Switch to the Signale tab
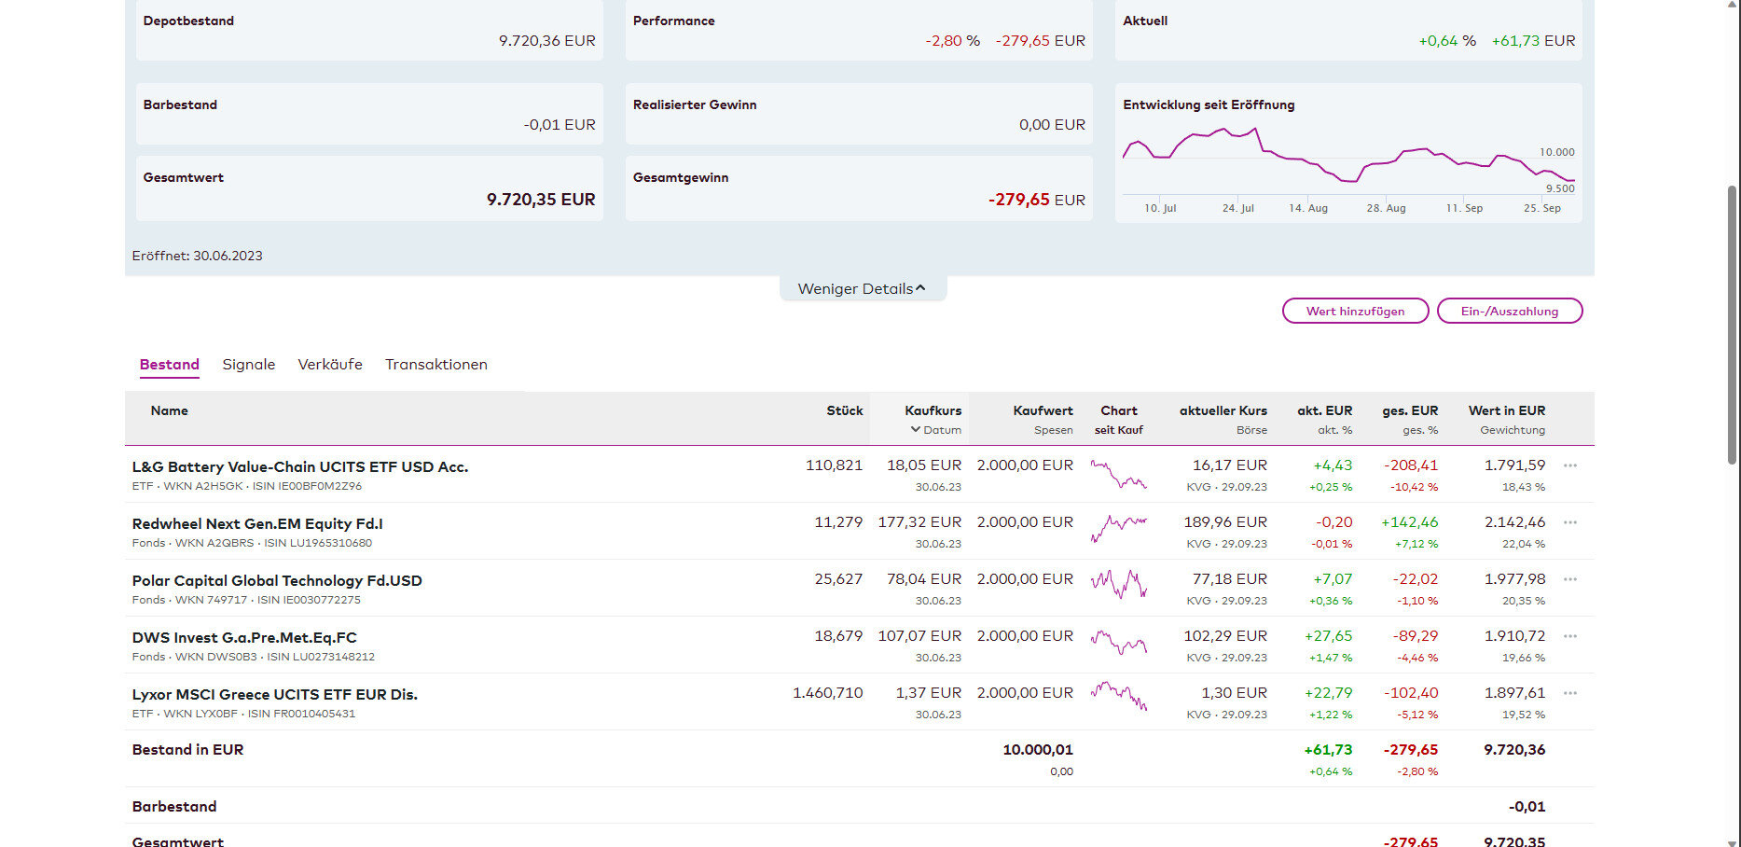Image resolution: width=1741 pixels, height=847 pixels. tap(248, 365)
